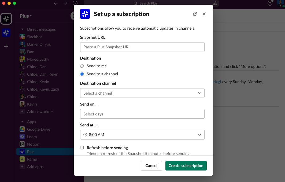Click the Ramp icon

click(22, 159)
